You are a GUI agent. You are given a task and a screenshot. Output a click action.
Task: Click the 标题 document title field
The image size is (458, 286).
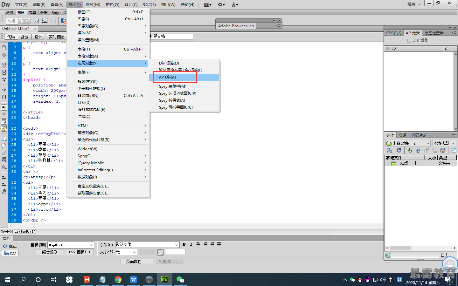coord(171,37)
